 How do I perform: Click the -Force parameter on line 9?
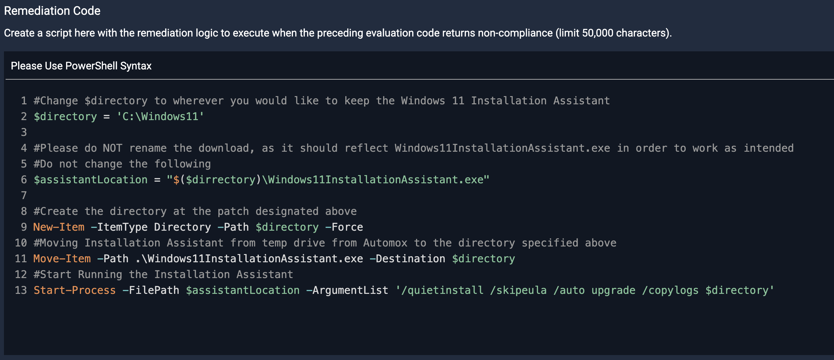pyautogui.click(x=344, y=227)
